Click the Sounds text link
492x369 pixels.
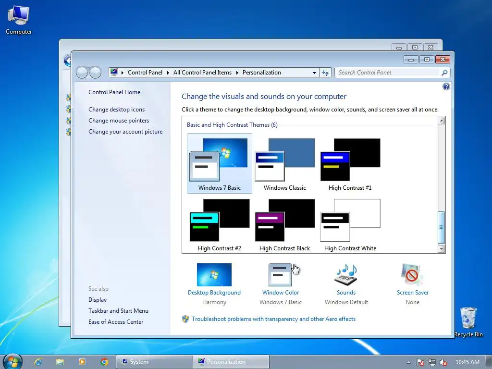pos(346,293)
